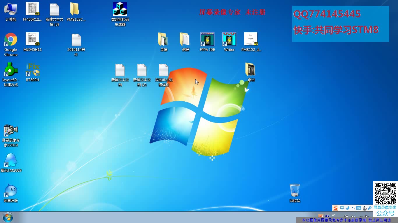Screen dimensions: 398x223
Task: Select the 录像 folder icon
Action: pos(164,42)
